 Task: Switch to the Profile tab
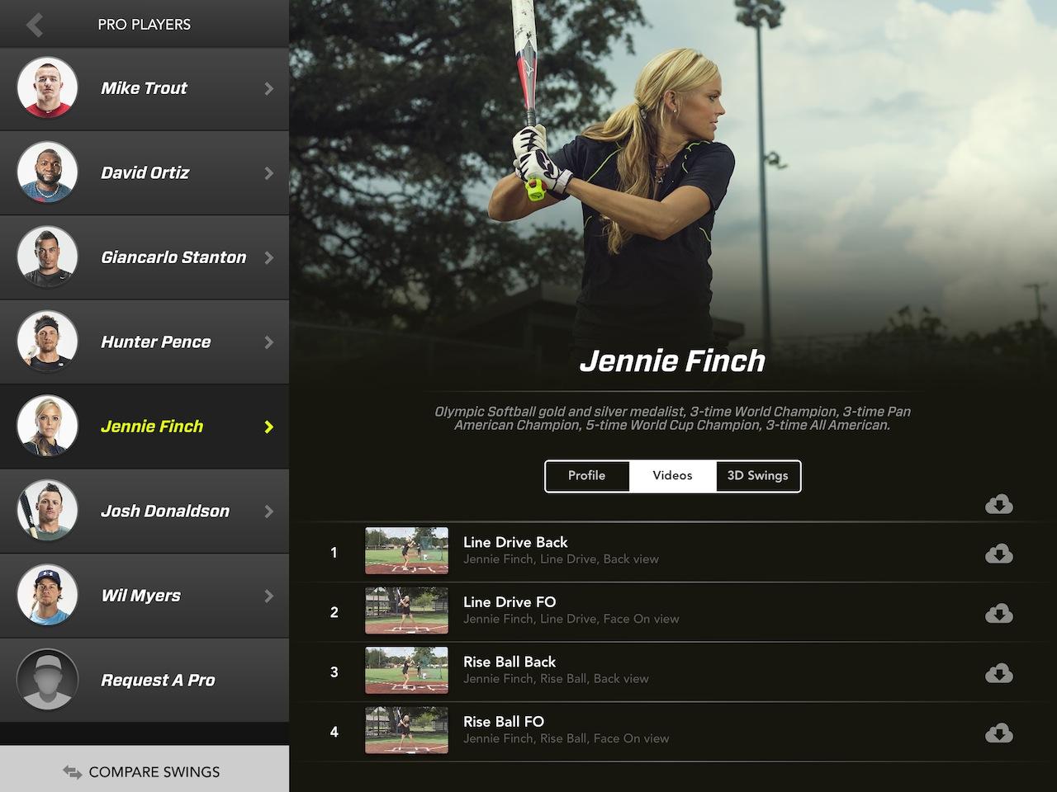[x=586, y=476]
